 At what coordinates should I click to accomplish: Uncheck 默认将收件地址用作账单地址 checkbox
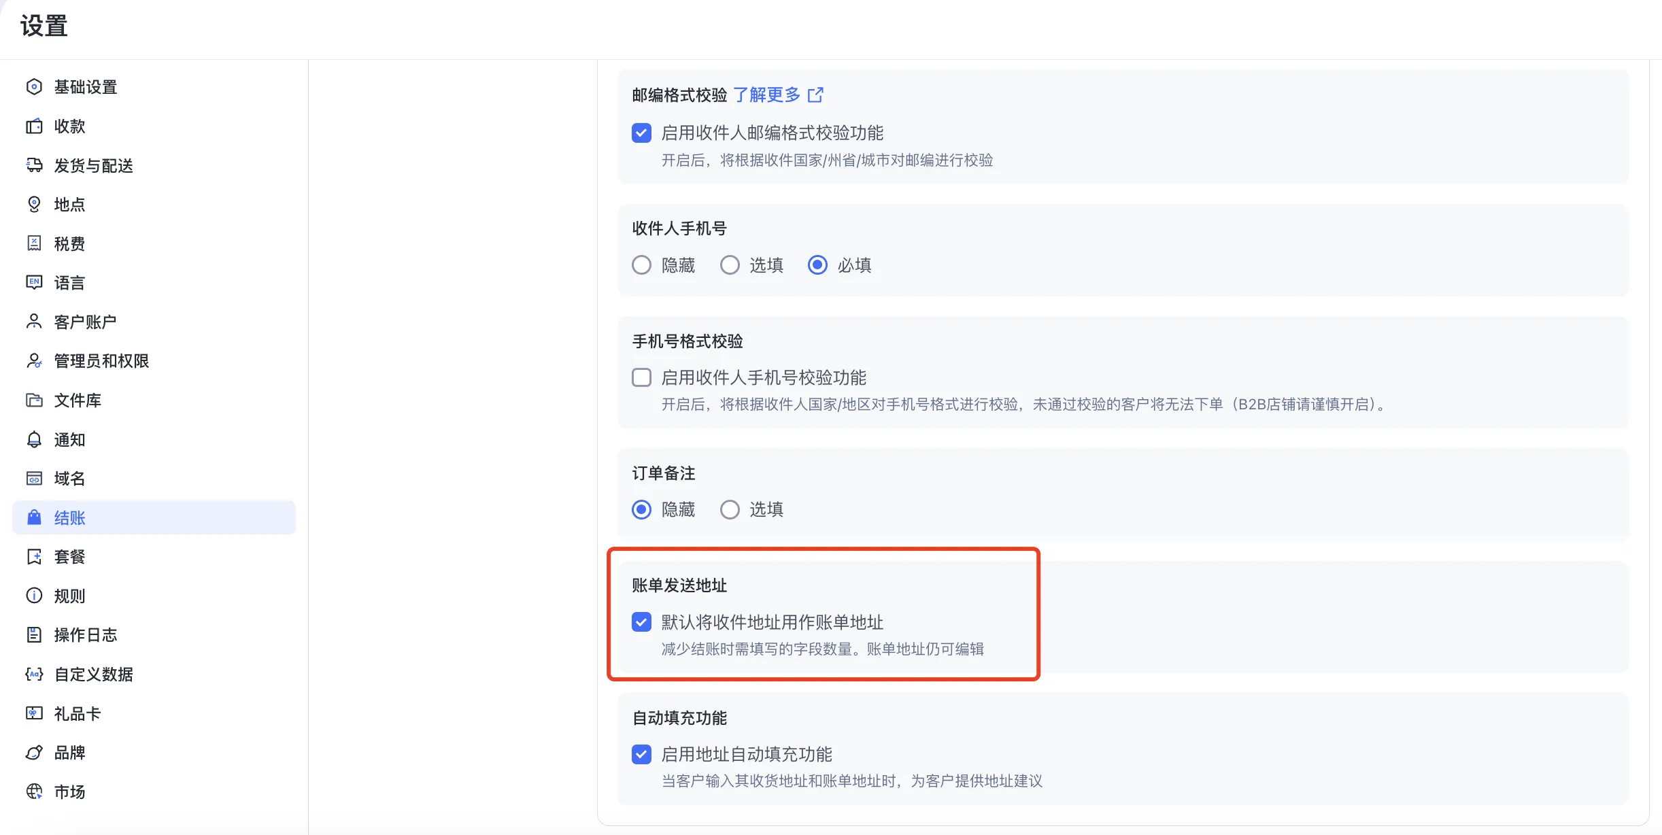click(641, 622)
